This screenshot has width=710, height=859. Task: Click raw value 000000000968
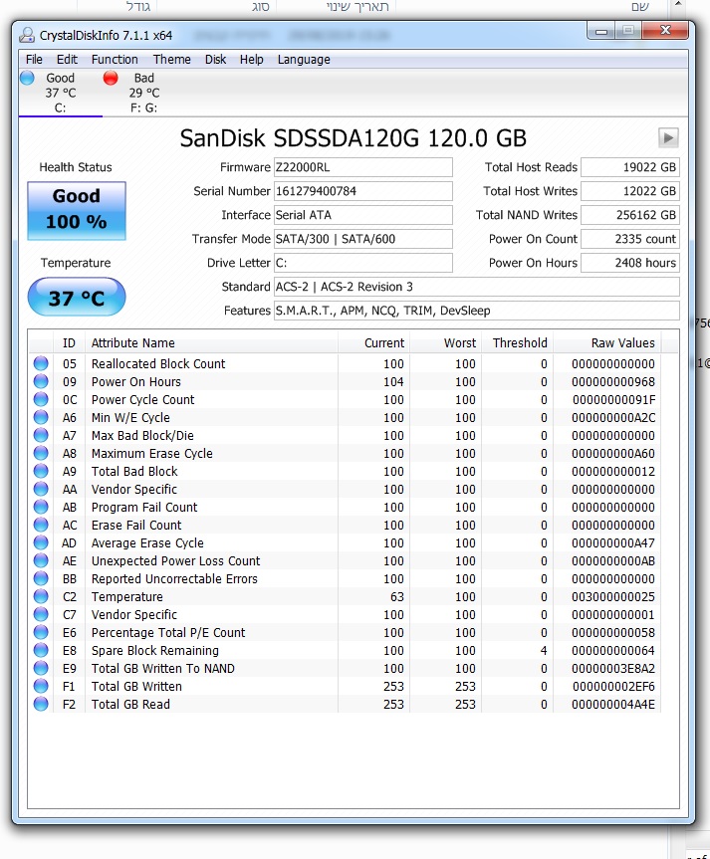point(613,381)
